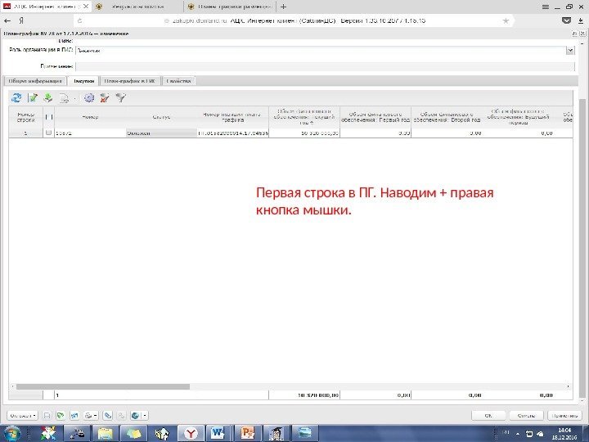Open the browser hamburger menu icon

pyautogui.click(x=546, y=7)
